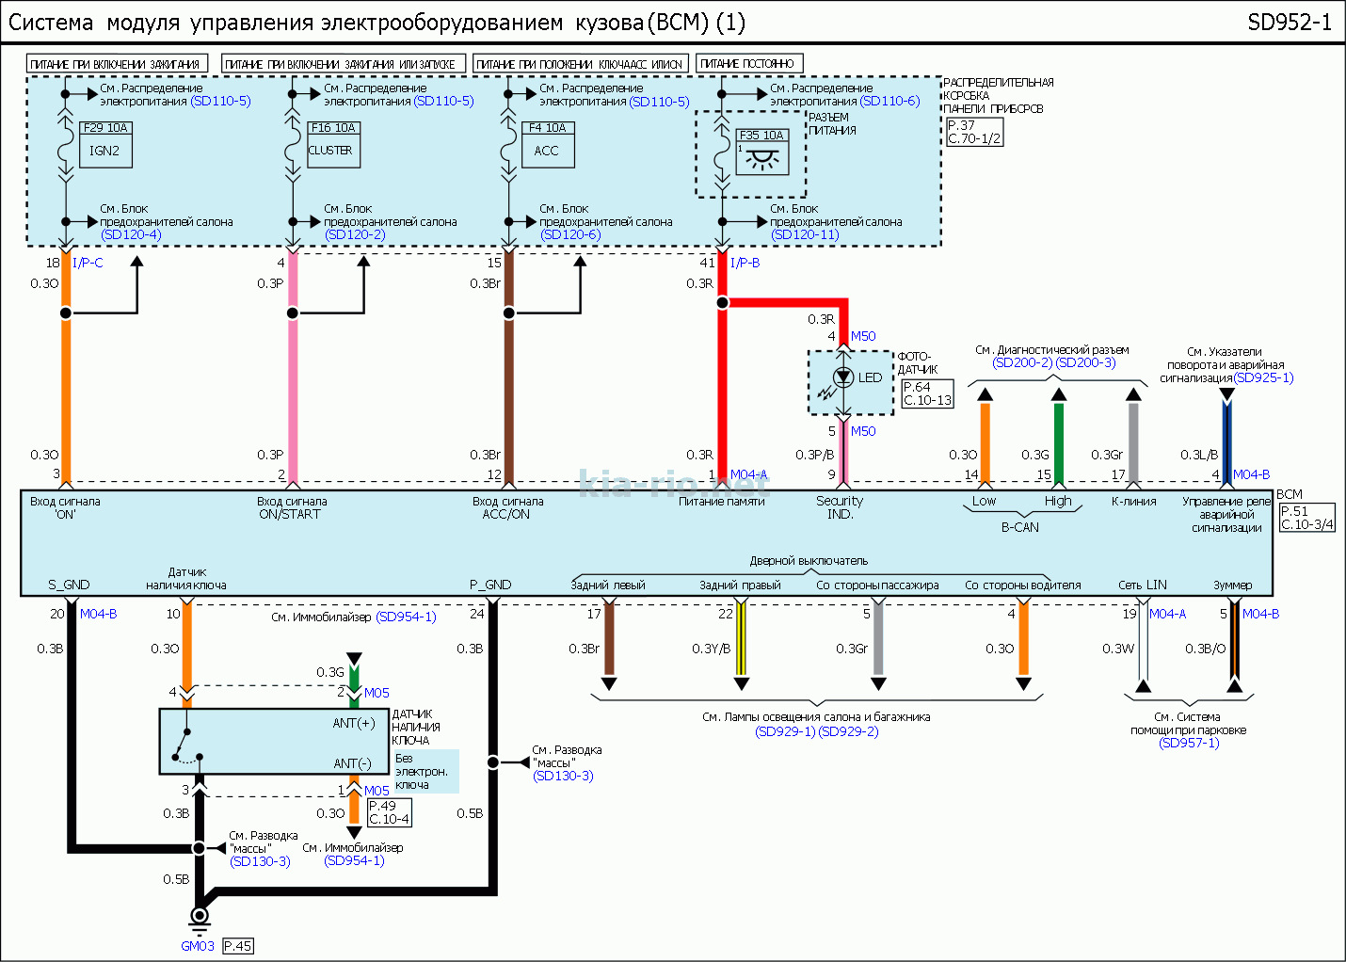
Task: Click the green arrowhead above the 0.3G ANT(+) wire
Action: (x=354, y=659)
